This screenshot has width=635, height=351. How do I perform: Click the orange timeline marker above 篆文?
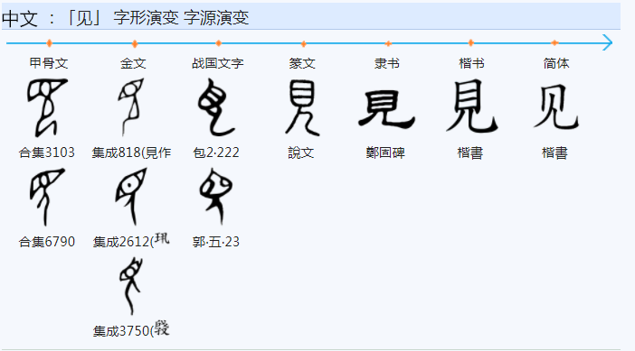[304, 43]
